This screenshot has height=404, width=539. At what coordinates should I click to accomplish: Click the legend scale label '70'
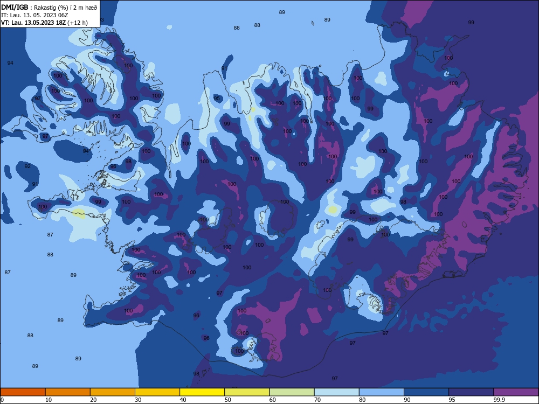coord(317,400)
